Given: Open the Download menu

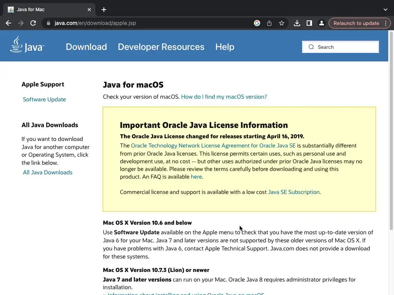Looking at the screenshot, I should tap(86, 47).
